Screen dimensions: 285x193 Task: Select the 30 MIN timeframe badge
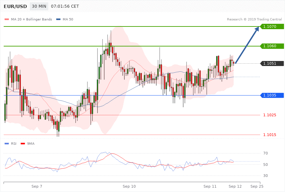pyautogui.click(x=39, y=6)
